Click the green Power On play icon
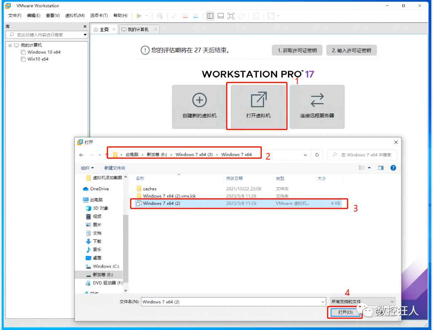433x330 pixels. tap(139, 16)
